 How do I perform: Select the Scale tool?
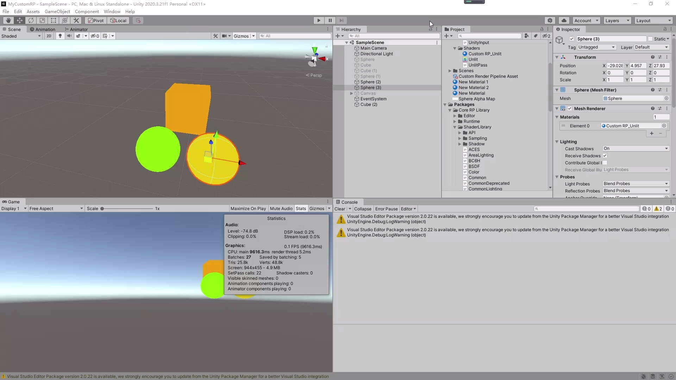[x=42, y=20]
